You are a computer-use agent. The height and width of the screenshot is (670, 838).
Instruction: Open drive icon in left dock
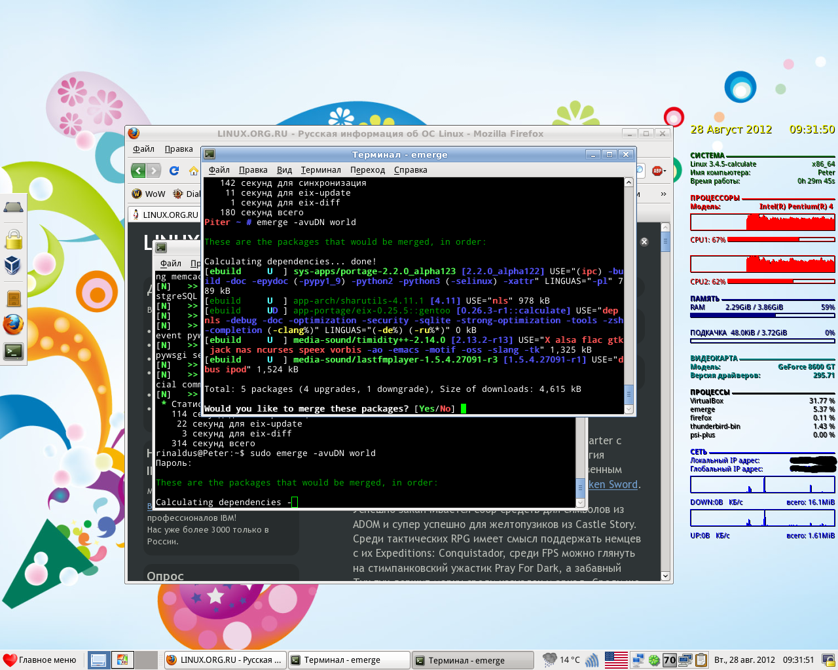[13, 207]
